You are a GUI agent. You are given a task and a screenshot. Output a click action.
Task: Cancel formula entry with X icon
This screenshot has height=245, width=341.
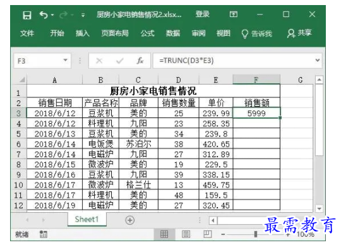[99, 61]
